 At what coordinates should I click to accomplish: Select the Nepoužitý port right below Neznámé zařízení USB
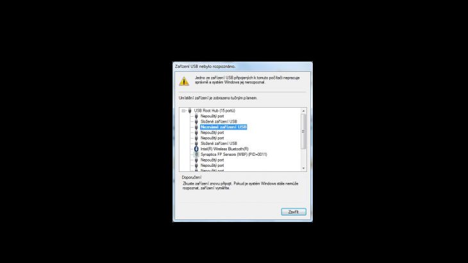tap(212, 133)
